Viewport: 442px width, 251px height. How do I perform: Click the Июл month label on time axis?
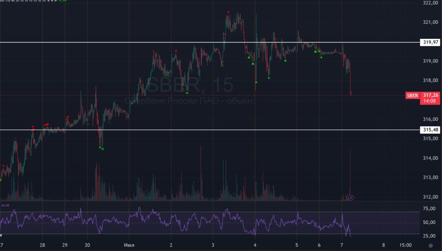point(129,245)
